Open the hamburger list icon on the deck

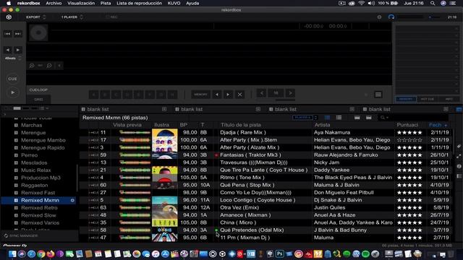(x=378, y=95)
